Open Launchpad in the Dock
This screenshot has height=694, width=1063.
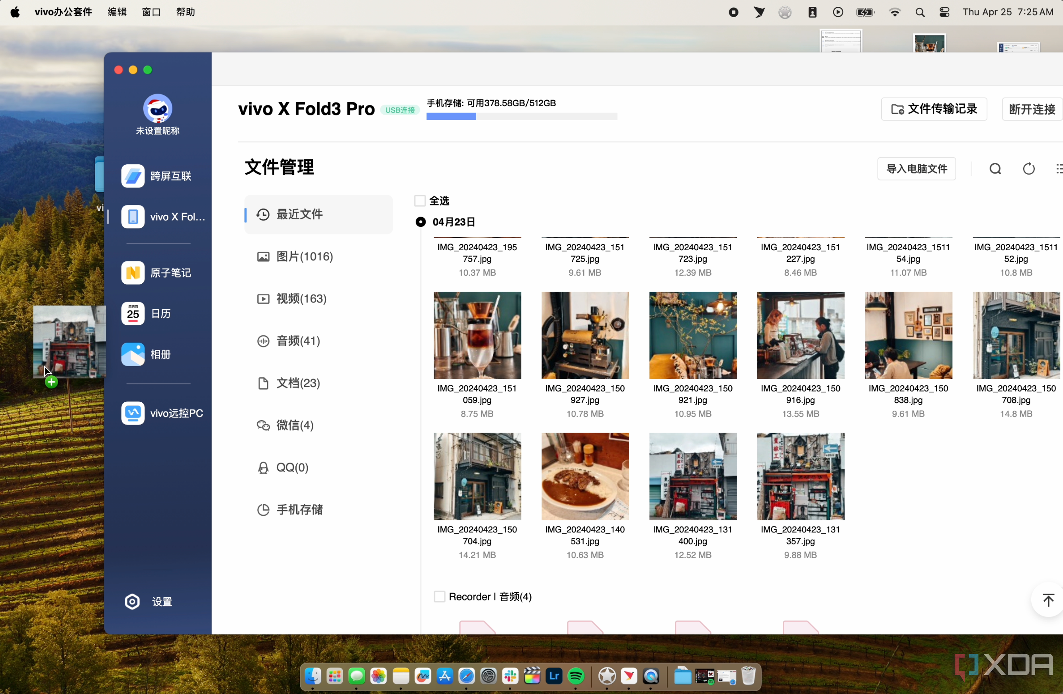pyautogui.click(x=334, y=676)
